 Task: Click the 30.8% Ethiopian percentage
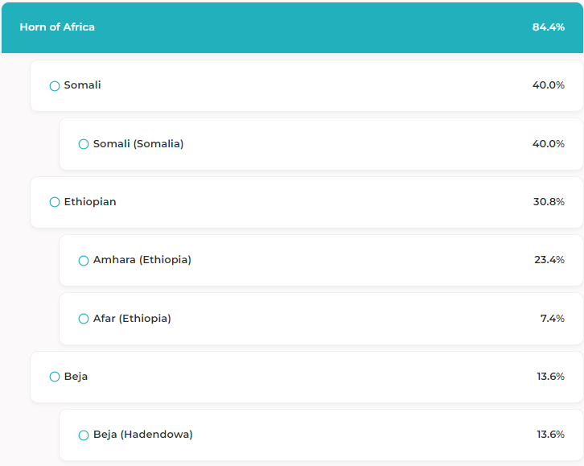(549, 202)
